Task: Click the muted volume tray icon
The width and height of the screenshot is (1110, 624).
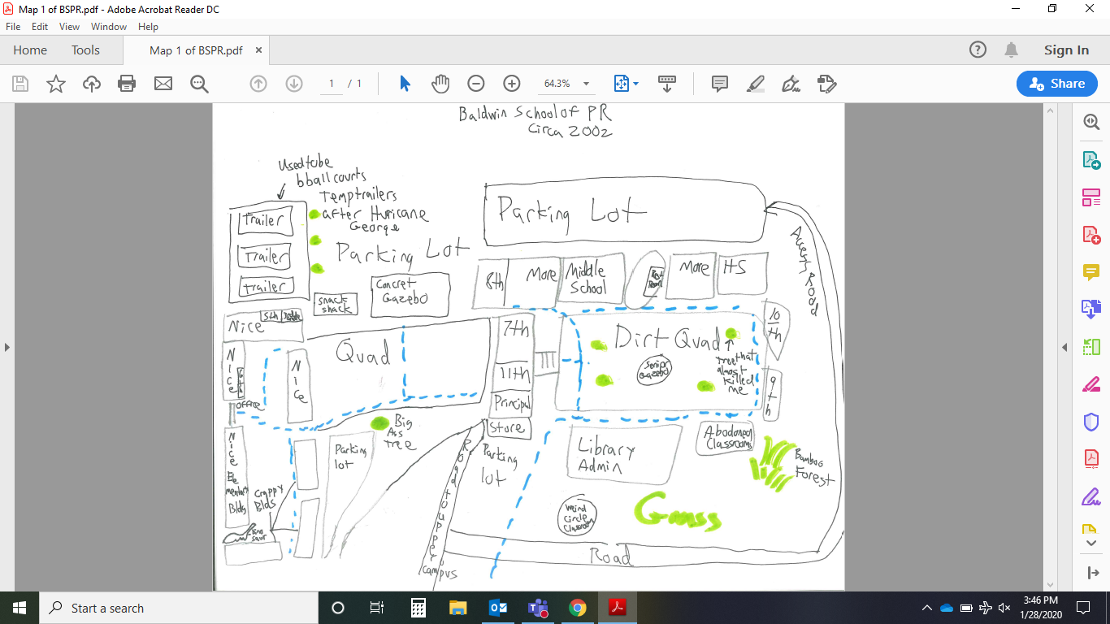Action: pyautogui.click(x=1004, y=608)
